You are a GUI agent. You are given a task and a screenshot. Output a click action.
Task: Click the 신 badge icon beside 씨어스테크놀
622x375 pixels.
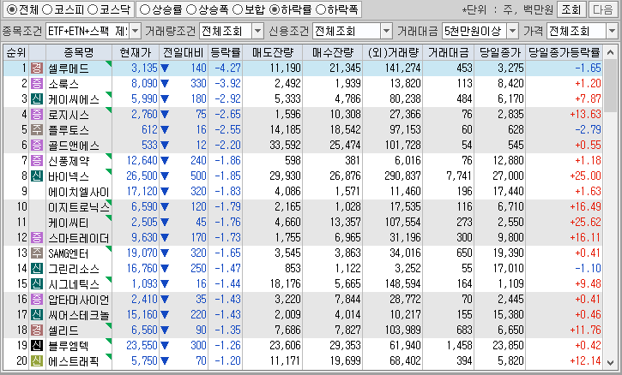click(x=37, y=315)
